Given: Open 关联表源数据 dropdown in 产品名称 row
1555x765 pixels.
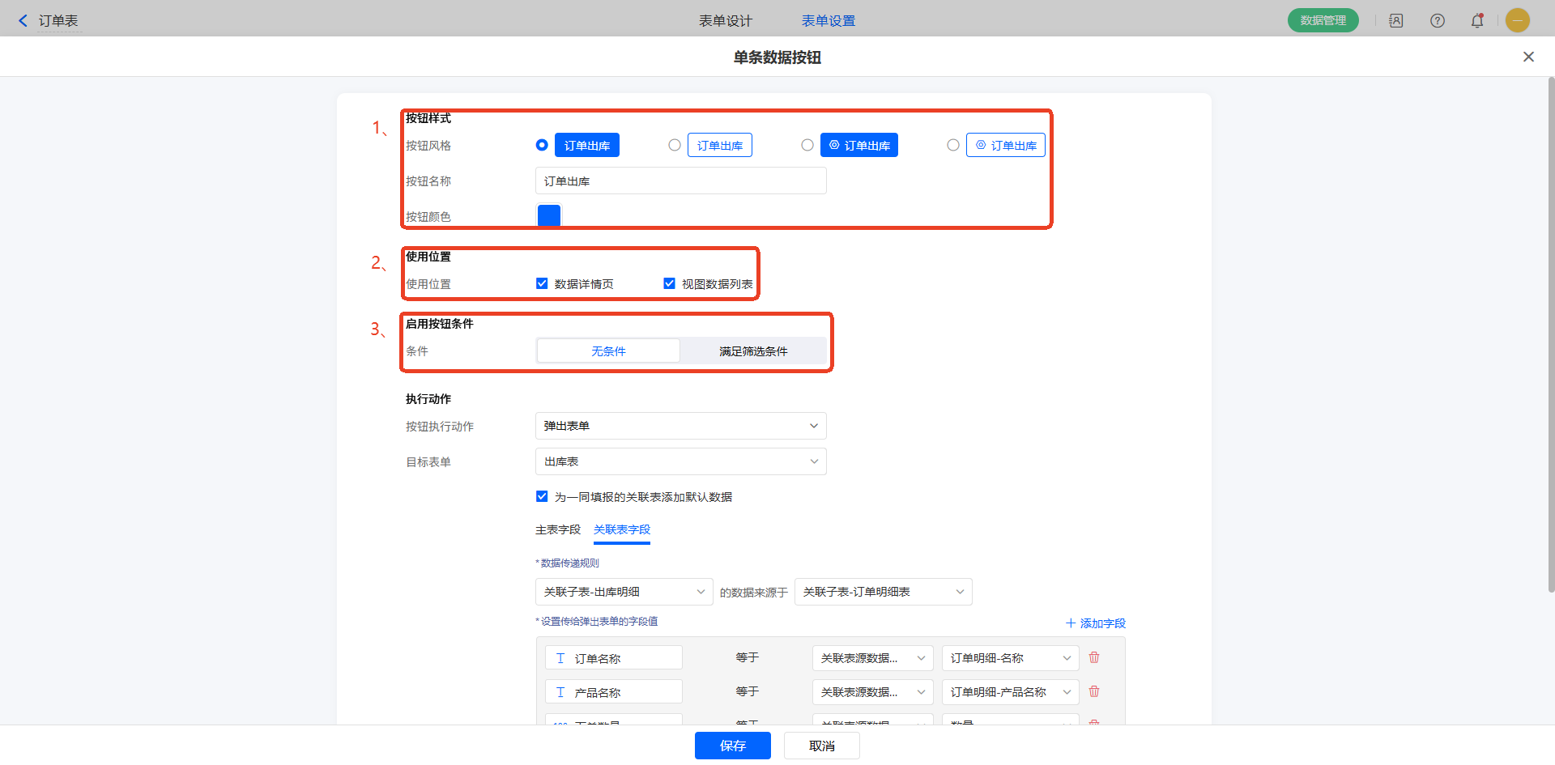Looking at the screenshot, I should click(873, 692).
